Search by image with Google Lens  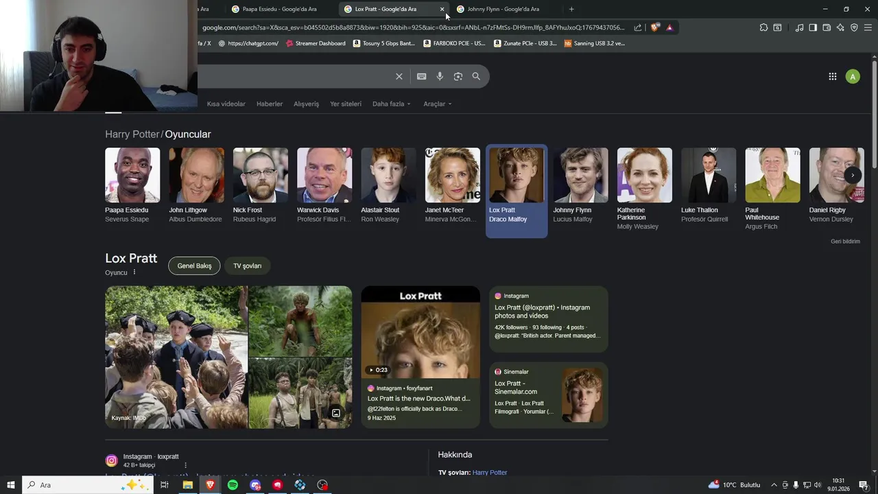(x=458, y=76)
